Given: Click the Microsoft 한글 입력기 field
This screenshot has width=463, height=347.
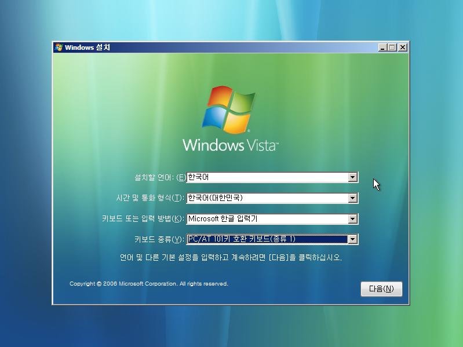Looking at the screenshot, I should 267,219.
